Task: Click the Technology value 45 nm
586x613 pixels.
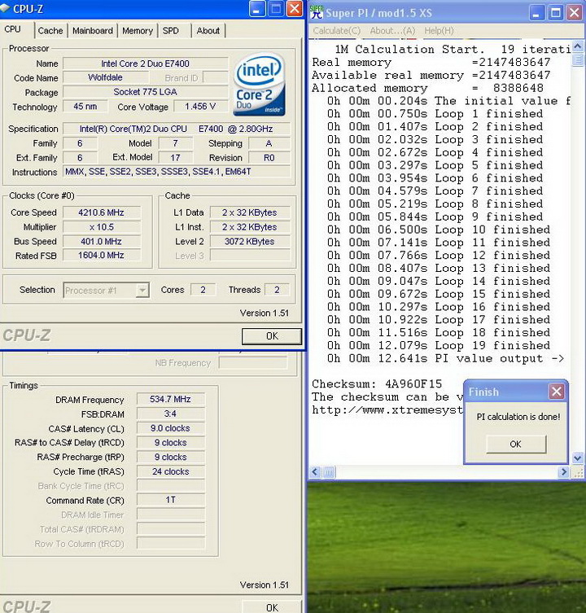Action: point(85,107)
